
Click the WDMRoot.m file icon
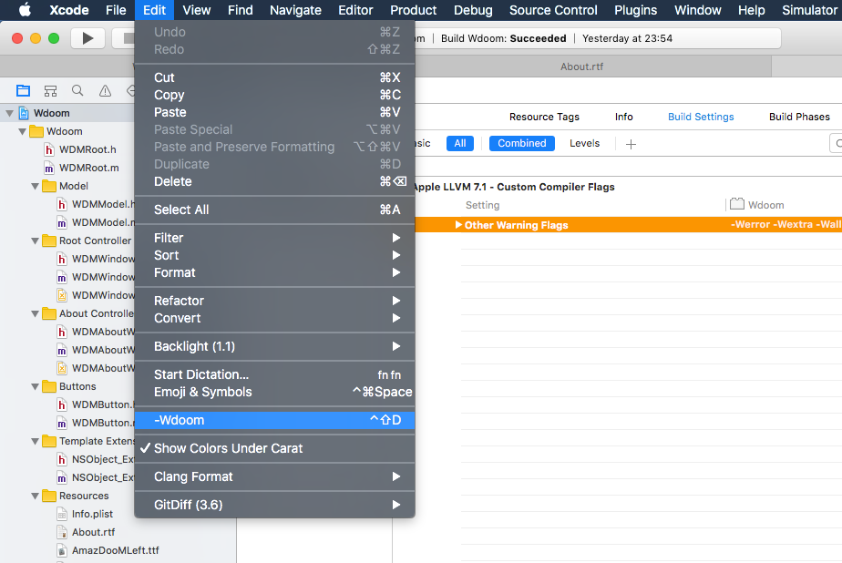[49, 168]
